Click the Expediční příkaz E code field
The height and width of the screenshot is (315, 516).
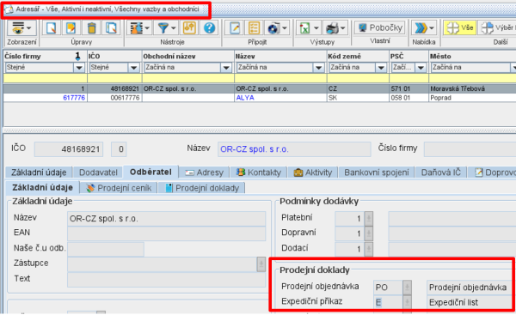pos(388,302)
